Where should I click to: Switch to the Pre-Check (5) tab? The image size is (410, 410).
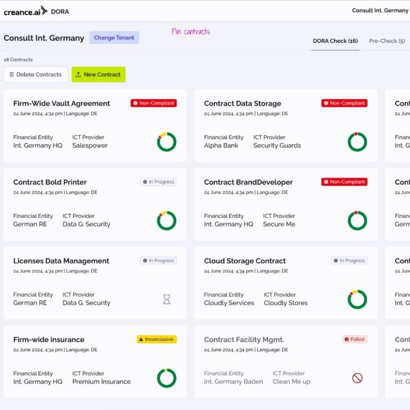[387, 41]
